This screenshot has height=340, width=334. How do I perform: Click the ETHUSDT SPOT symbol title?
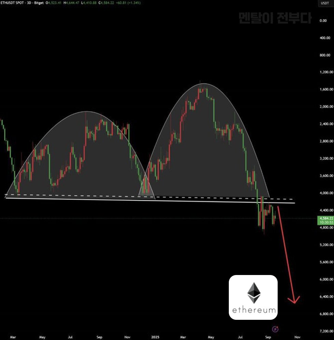click(12, 3)
